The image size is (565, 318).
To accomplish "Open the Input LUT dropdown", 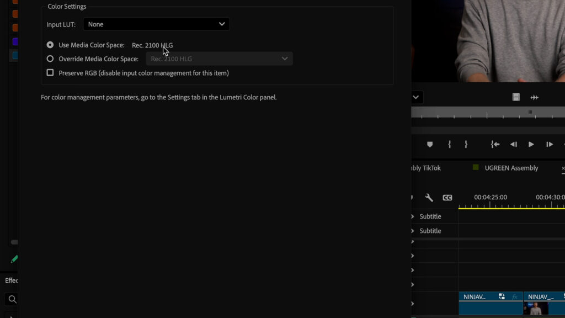I will tap(156, 24).
